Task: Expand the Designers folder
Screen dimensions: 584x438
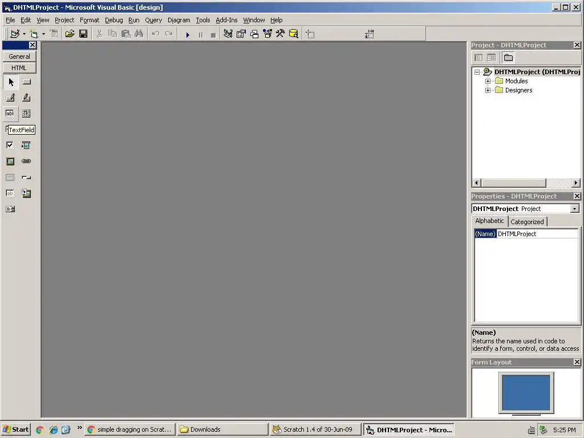Action: 488,90
